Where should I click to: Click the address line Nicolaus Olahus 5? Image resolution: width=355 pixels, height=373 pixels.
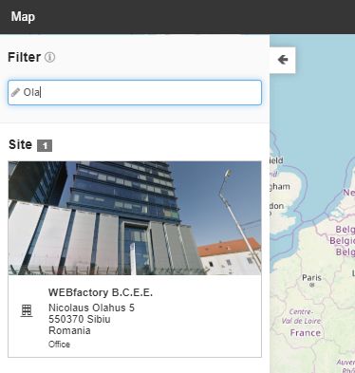click(91, 308)
